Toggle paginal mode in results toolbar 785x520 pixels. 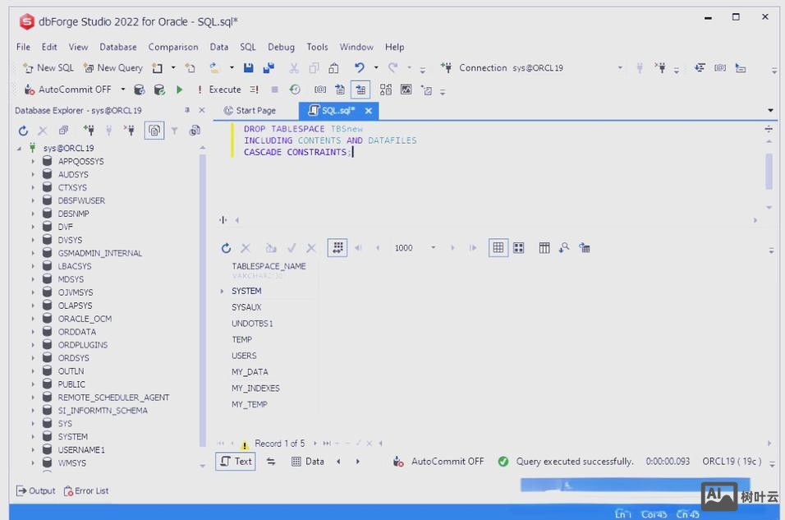[337, 248]
